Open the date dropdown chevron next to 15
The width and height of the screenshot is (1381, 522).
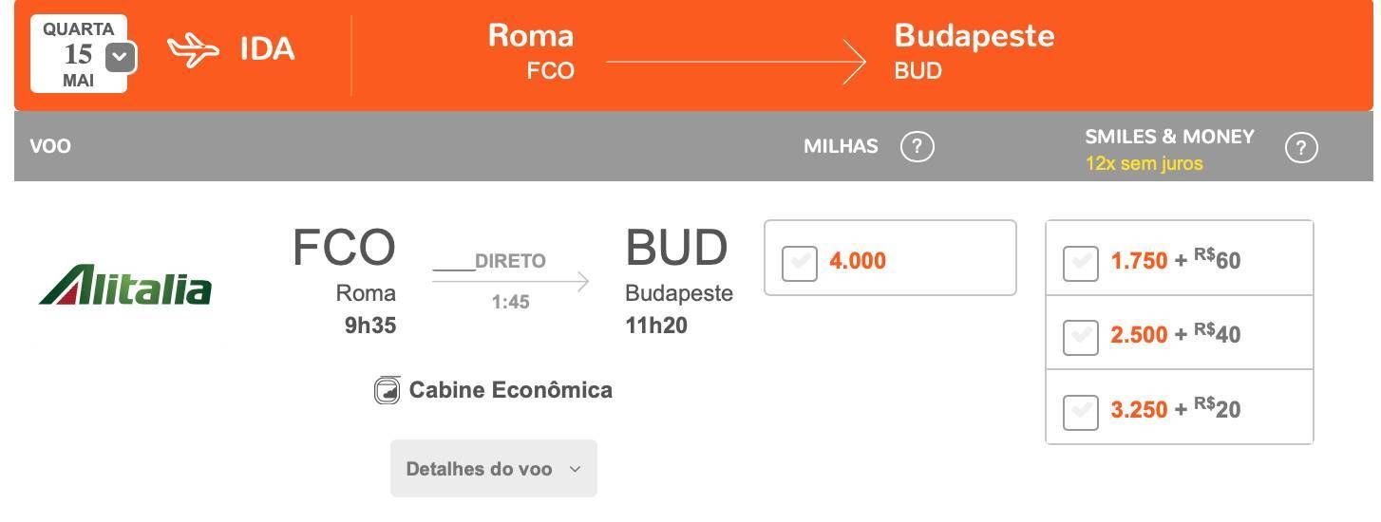[120, 57]
